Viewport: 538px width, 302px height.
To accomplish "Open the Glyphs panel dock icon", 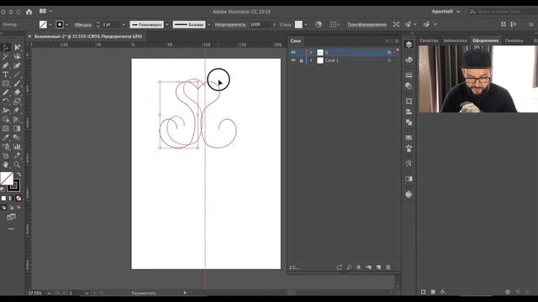I will [409, 164].
